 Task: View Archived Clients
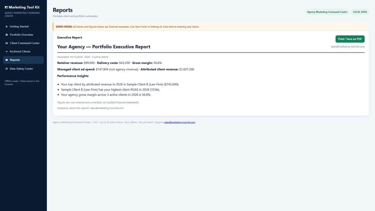pyautogui.click(x=23, y=51)
